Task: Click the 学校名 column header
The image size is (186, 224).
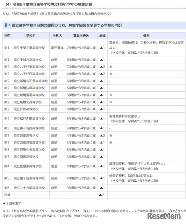Action: [x=31, y=36]
